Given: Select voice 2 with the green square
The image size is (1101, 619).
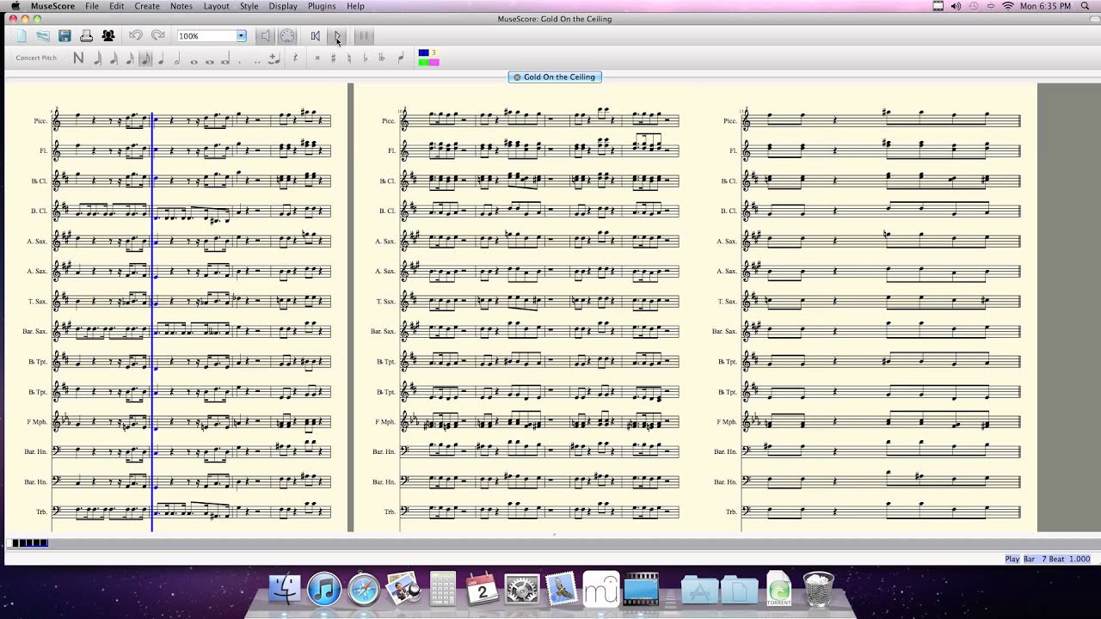Looking at the screenshot, I should pyautogui.click(x=423, y=62).
